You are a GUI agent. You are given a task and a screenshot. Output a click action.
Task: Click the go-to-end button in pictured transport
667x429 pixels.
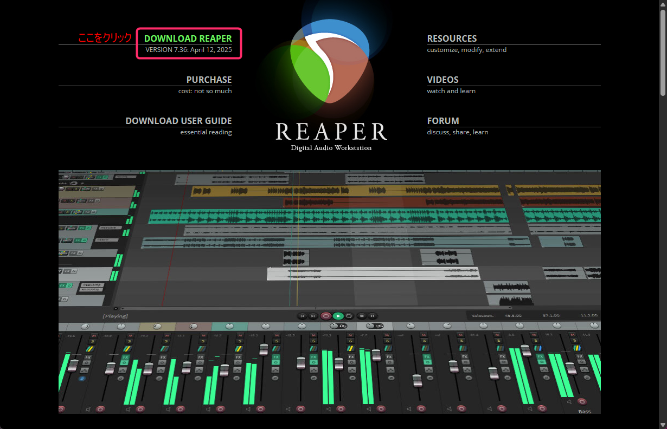313,316
